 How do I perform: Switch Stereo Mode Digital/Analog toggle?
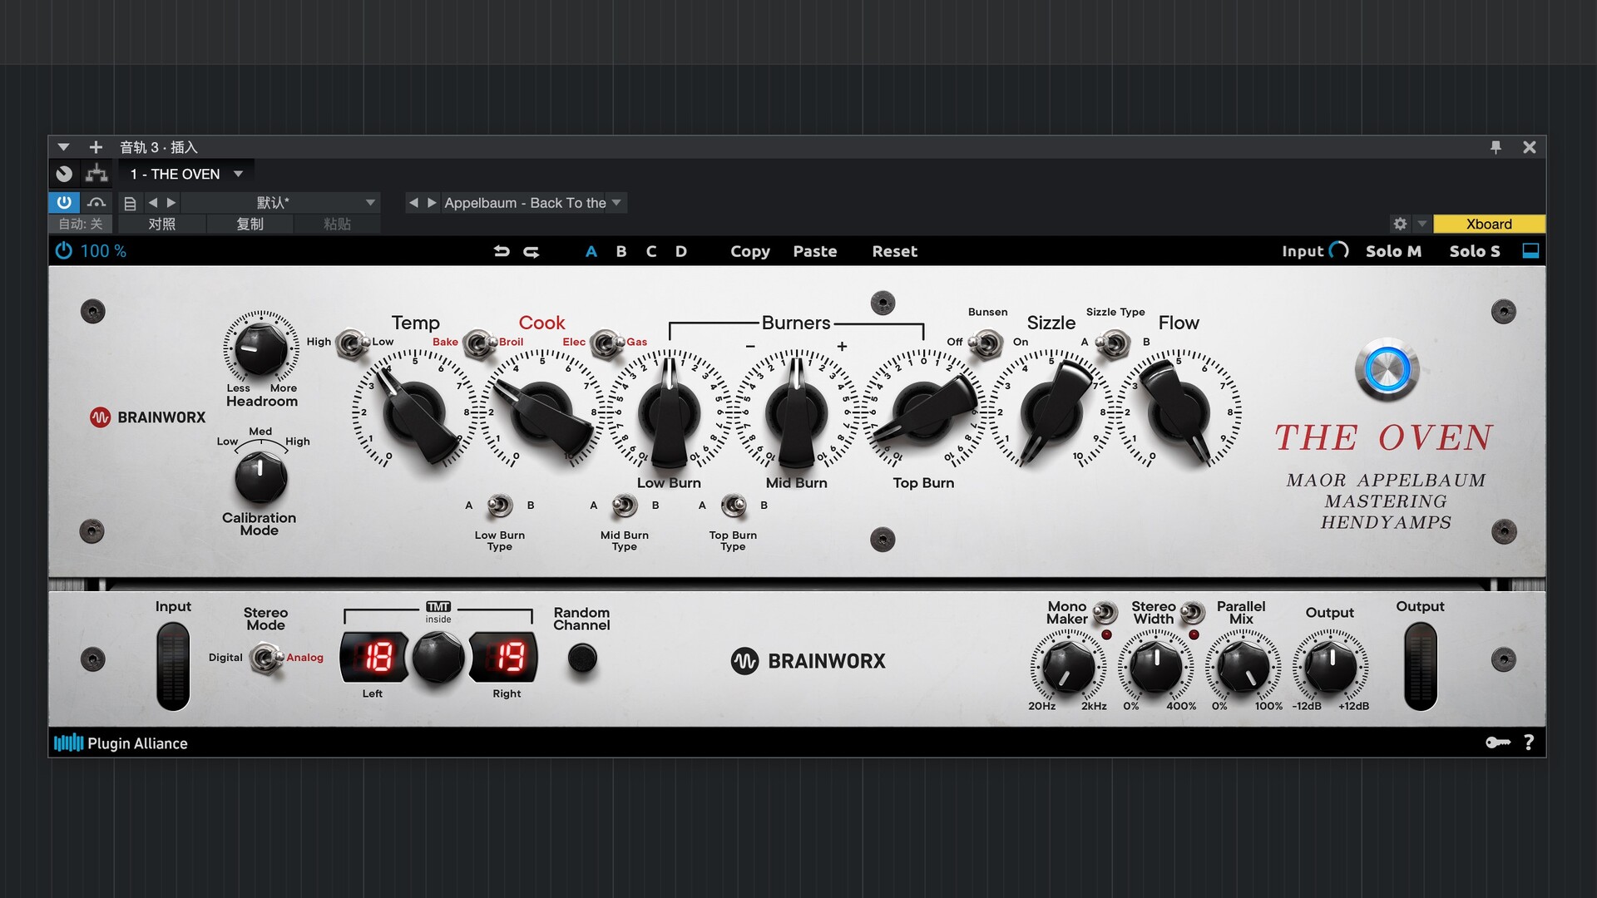point(266,658)
